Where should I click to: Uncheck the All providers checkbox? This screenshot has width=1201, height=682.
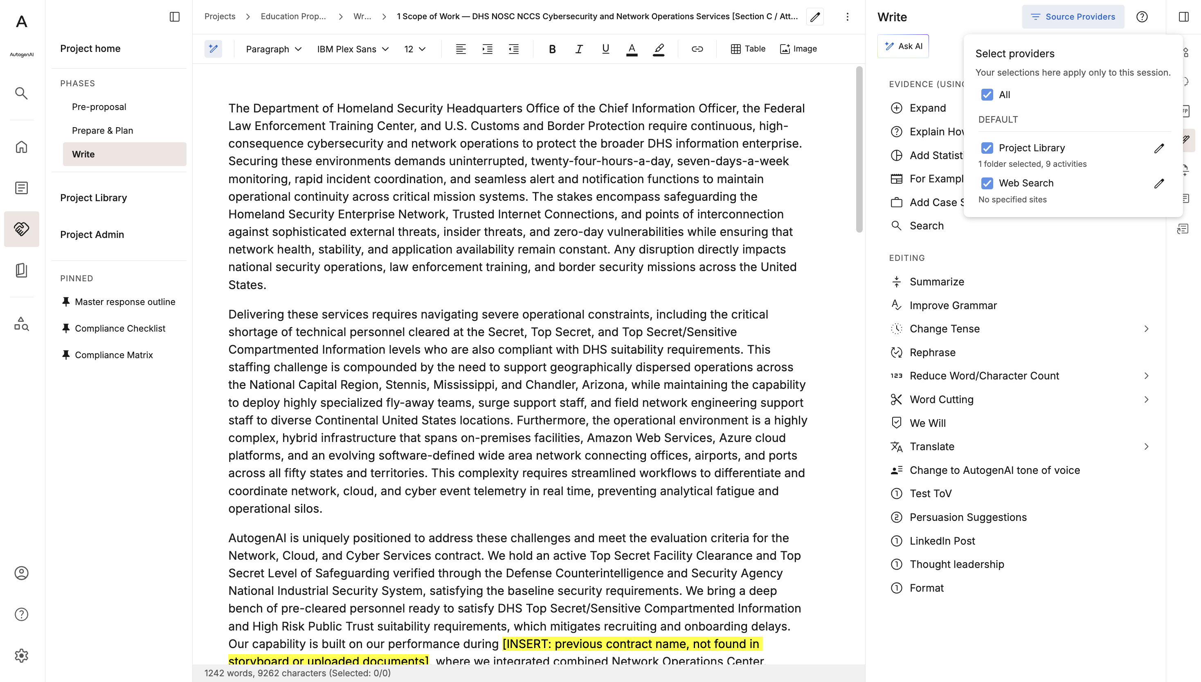click(987, 94)
